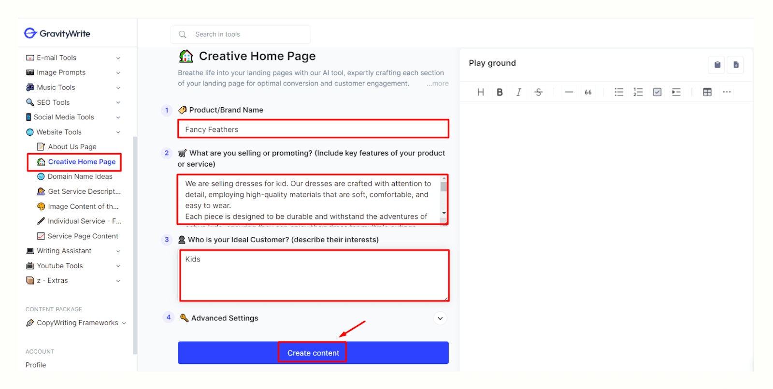
Task: Create a bulleted list
Action: tap(619, 92)
